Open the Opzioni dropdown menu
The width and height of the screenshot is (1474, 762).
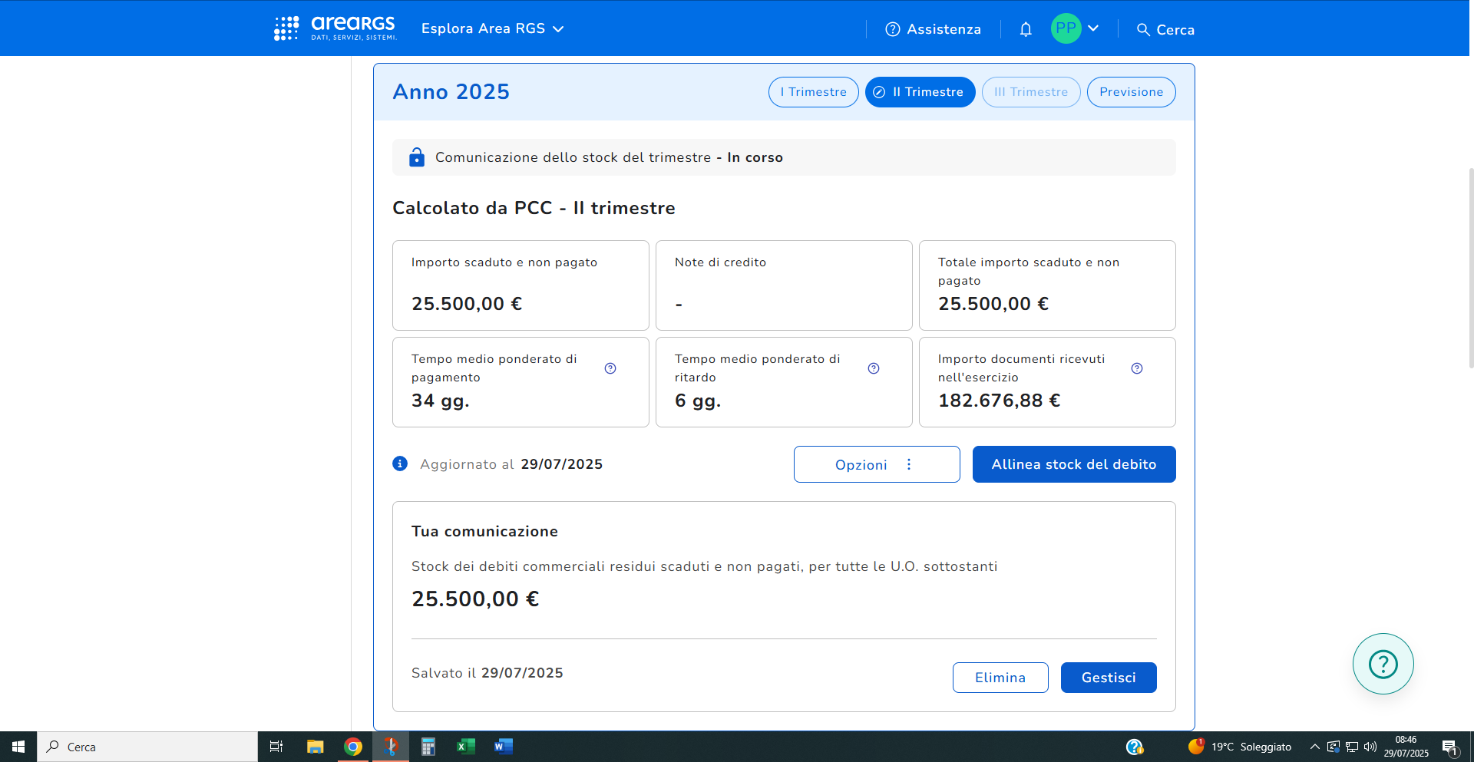876,464
